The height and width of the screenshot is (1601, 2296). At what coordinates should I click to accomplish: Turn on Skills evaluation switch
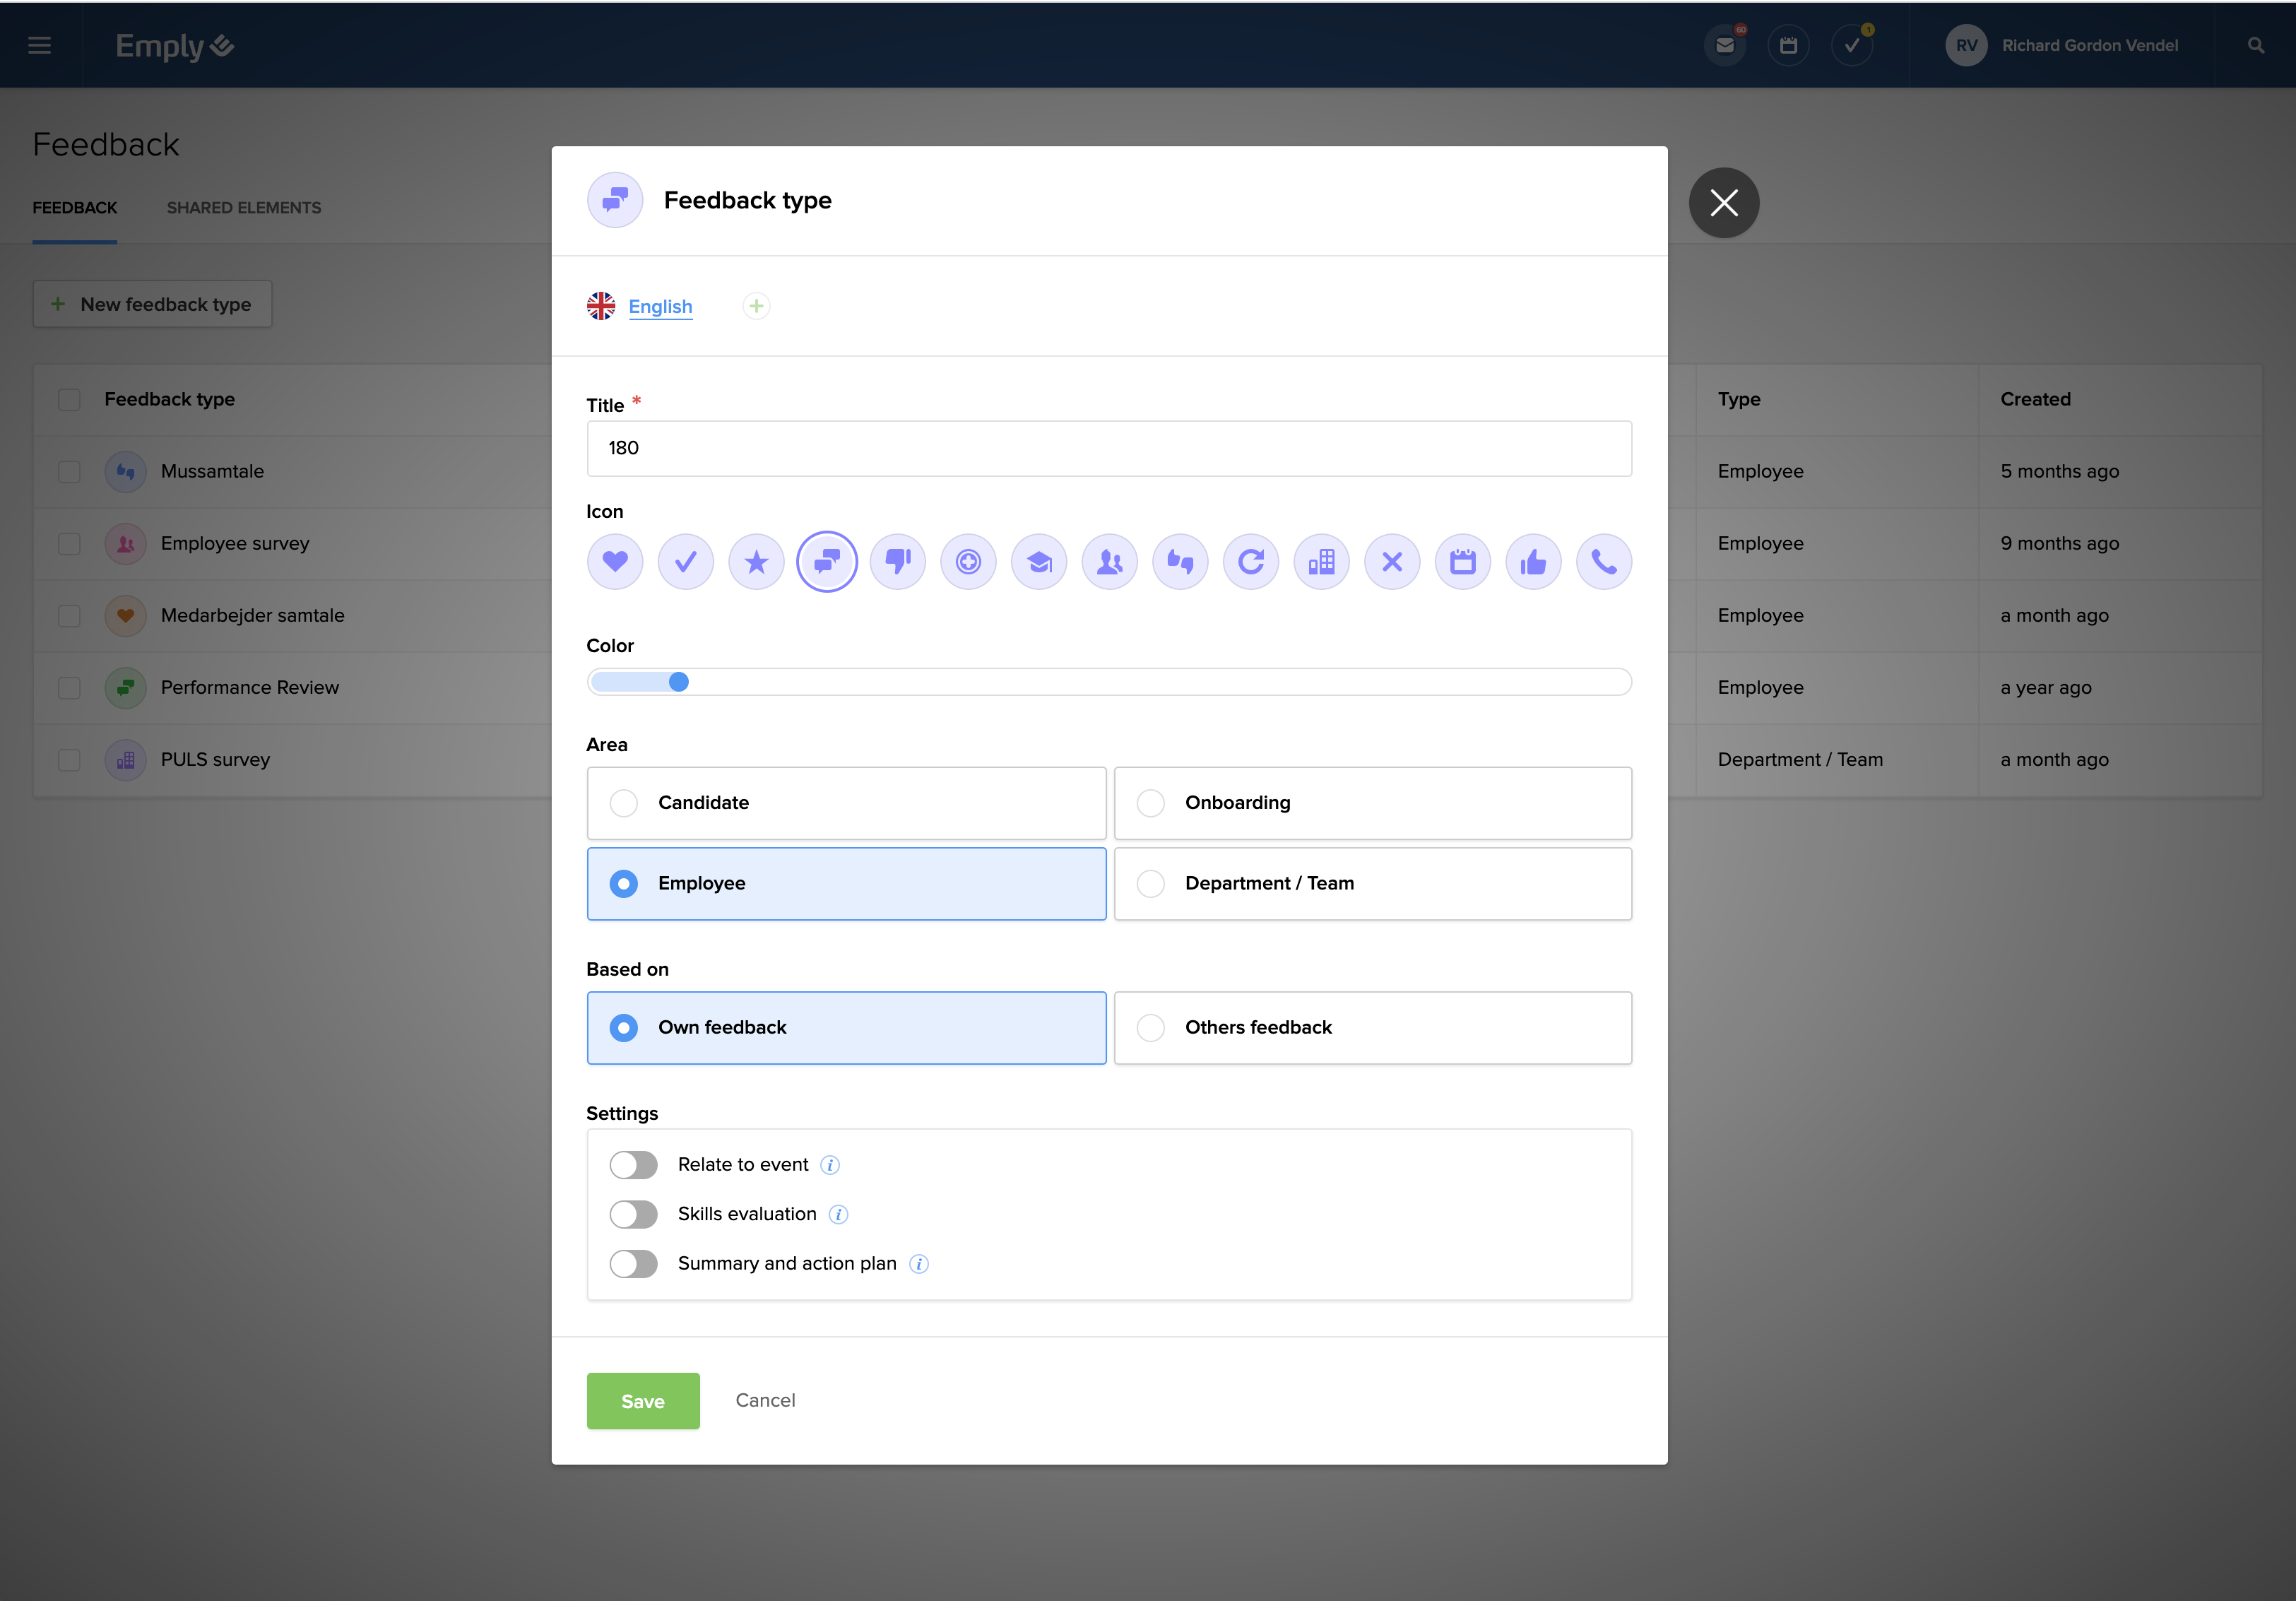pos(633,1214)
